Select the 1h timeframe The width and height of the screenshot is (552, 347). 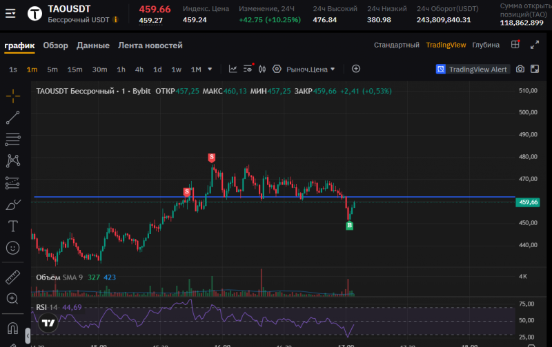121,70
